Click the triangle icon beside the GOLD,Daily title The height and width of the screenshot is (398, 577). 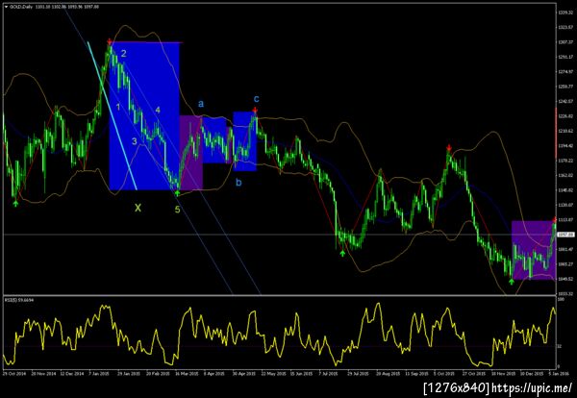(6, 7)
